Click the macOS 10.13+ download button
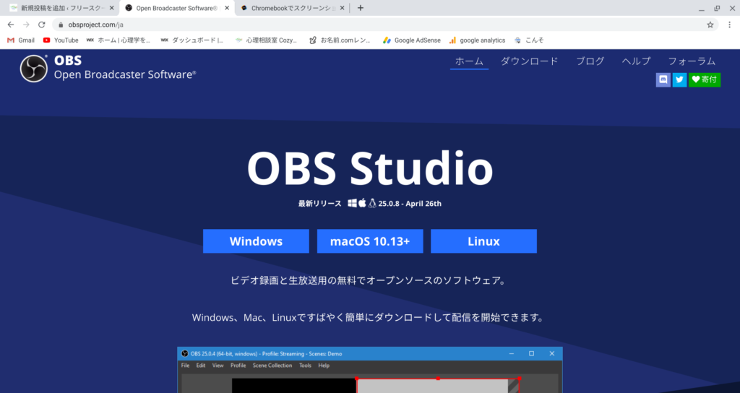 370,241
